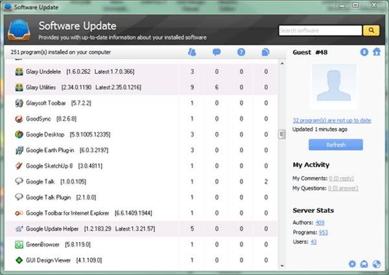Click the Google Toolbar for Internet Explorer icon

(19, 213)
